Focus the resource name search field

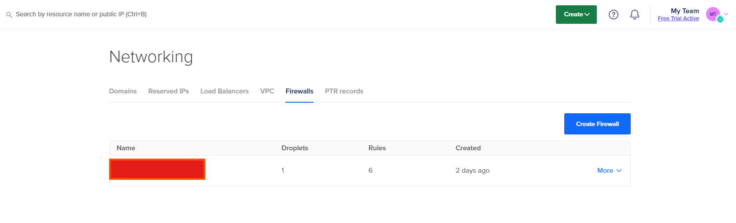point(81,14)
